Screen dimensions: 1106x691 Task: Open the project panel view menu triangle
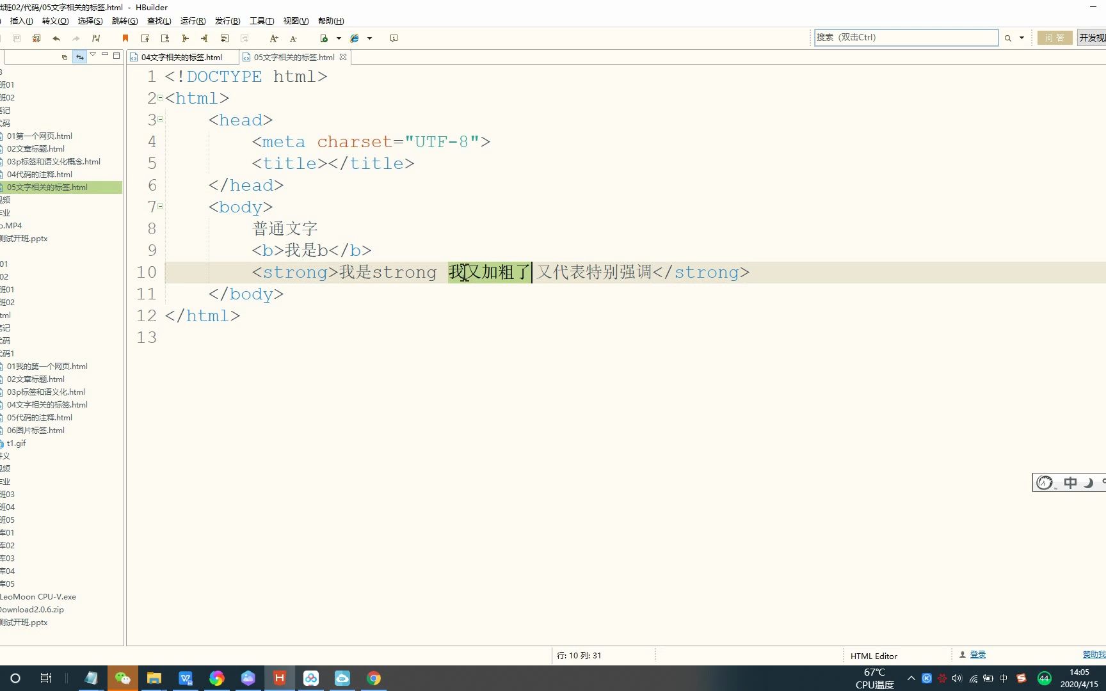point(93,55)
